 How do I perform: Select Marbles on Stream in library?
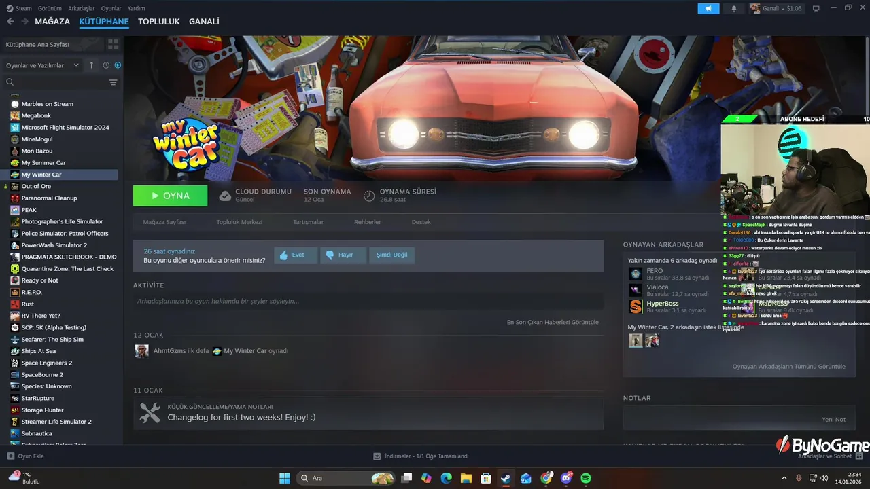47,104
